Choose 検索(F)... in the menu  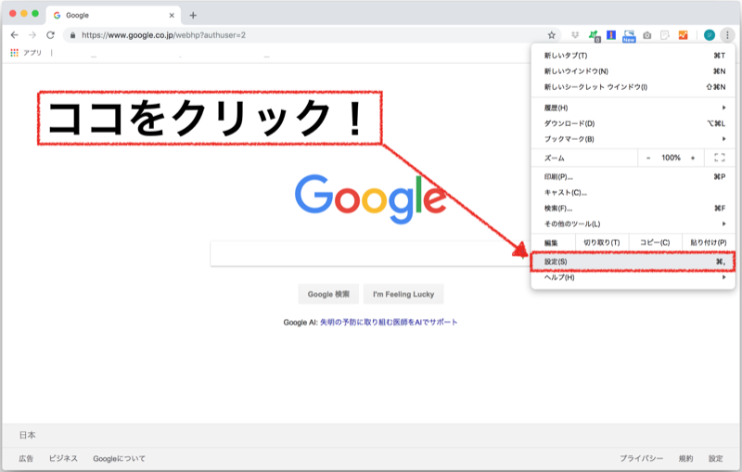(x=633, y=208)
